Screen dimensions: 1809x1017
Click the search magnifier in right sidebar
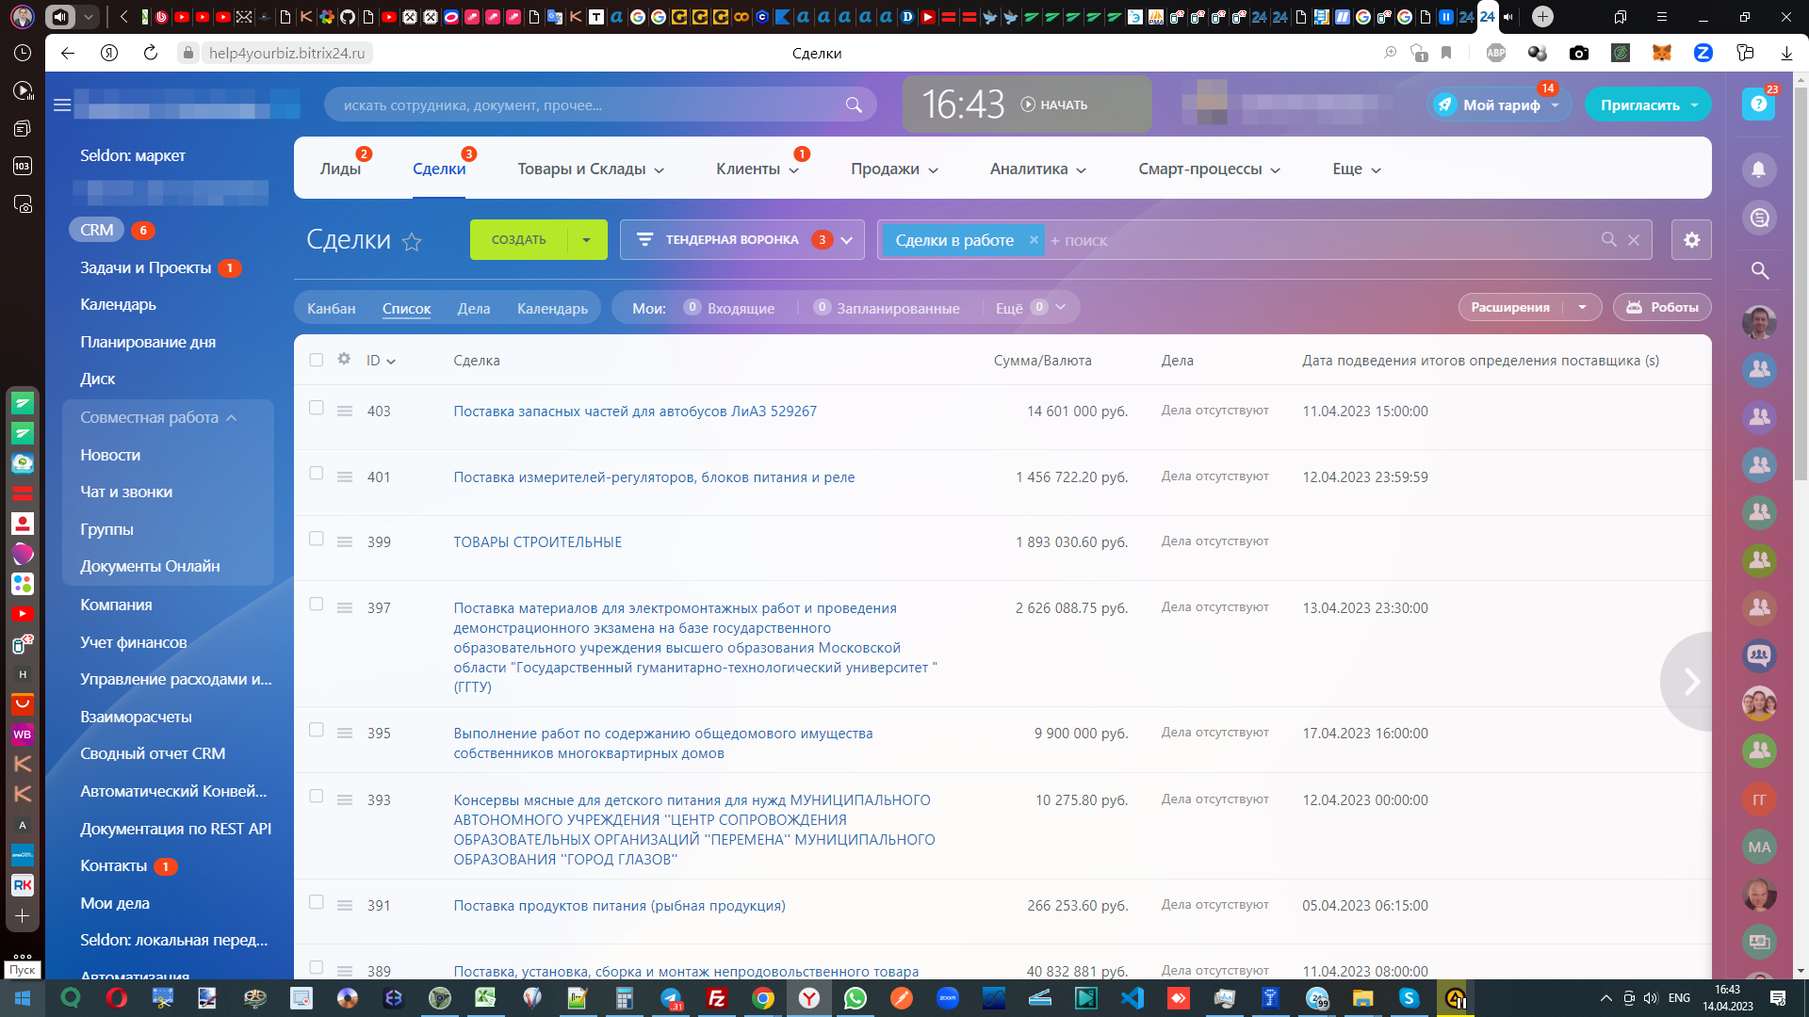[x=1759, y=271]
